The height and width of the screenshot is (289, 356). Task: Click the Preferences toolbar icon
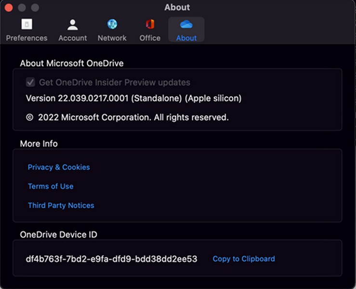(x=26, y=25)
